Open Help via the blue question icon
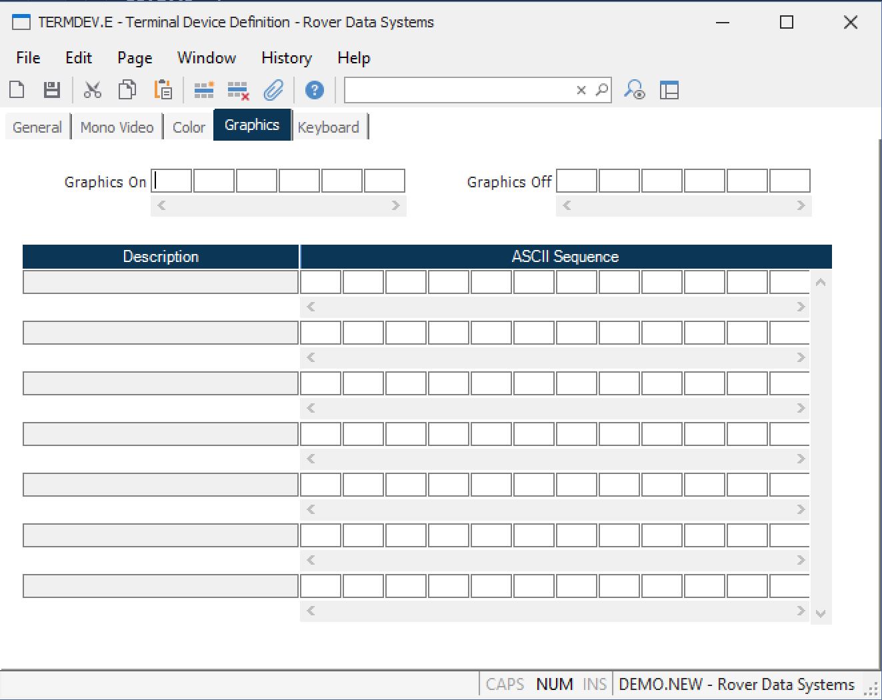 click(314, 89)
